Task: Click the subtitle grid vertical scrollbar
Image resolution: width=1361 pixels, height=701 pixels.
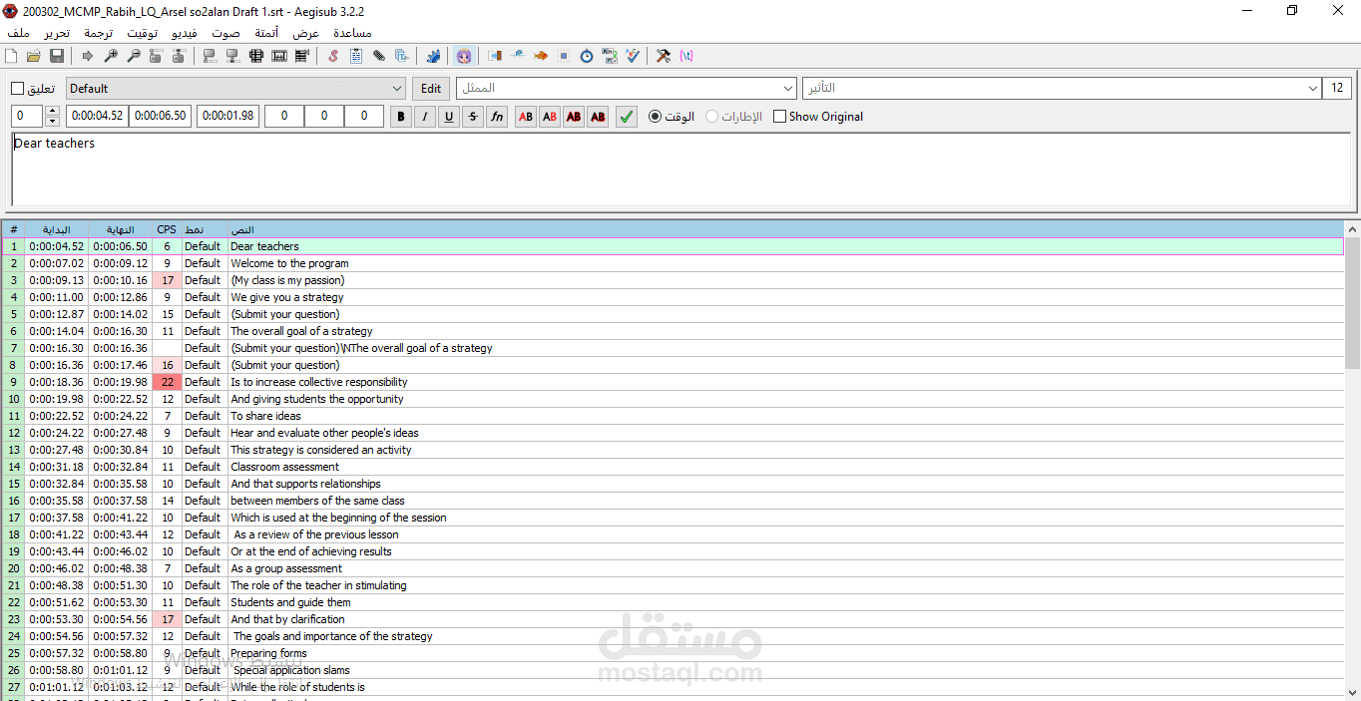Action: pos(1352,459)
